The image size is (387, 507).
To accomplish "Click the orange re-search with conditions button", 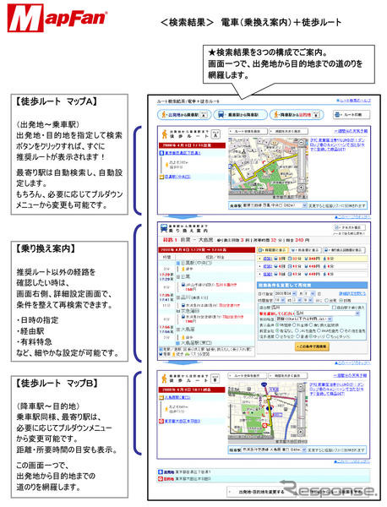I will (x=312, y=346).
